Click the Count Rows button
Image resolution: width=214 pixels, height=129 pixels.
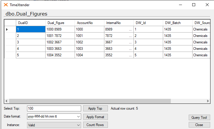tap(96, 125)
